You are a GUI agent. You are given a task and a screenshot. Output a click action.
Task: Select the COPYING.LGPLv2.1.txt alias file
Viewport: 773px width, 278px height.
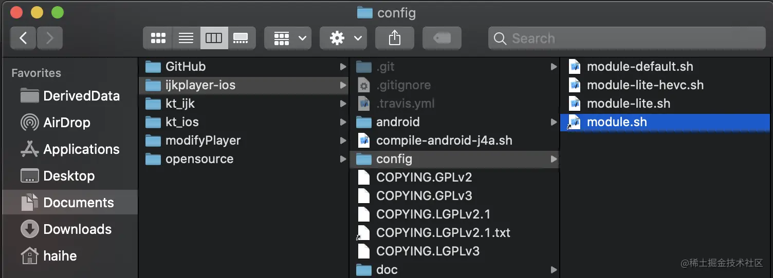click(454, 233)
